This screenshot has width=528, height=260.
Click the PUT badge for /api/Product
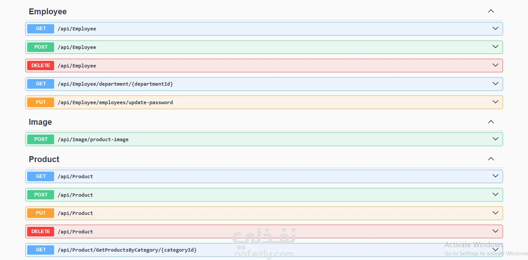pyautogui.click(x=41, y=213)
